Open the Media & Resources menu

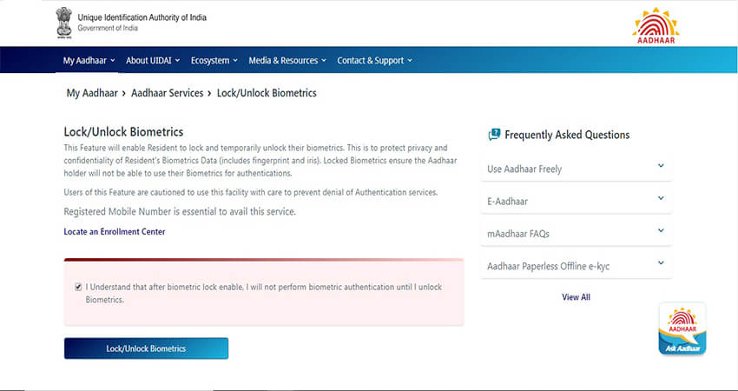pyautogui.click(x=287, y=61)
